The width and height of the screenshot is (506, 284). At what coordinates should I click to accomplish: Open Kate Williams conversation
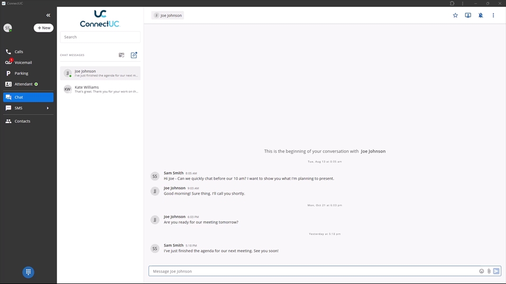pyautogui.click(x=100, y=89)
